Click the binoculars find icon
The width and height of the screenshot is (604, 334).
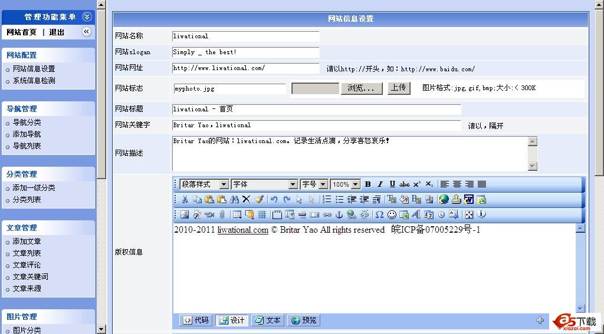tap(234, 200)
